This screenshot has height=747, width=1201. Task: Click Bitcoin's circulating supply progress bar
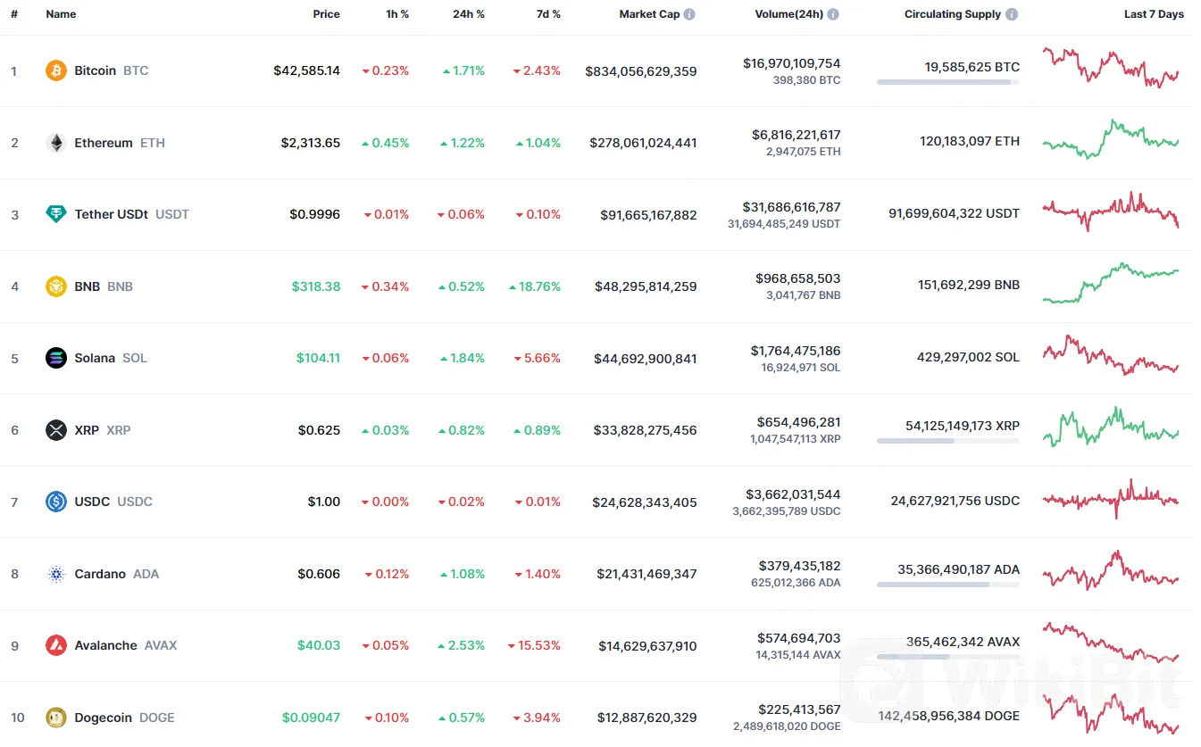pos(947,82)
